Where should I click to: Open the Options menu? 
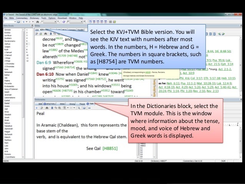coord(52,18)
